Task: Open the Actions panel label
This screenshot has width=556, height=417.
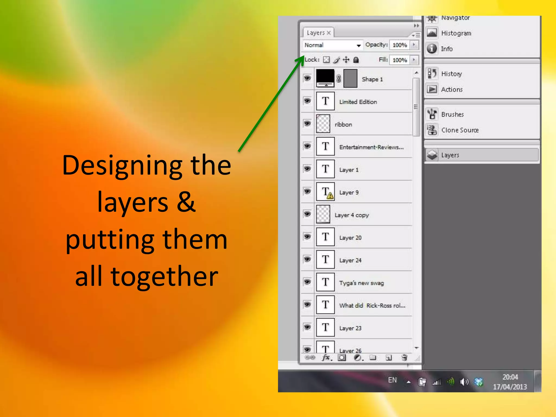Action: point(452,89)
